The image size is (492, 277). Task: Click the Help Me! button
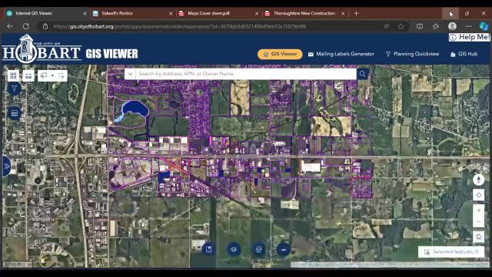[x=470, y=38]
